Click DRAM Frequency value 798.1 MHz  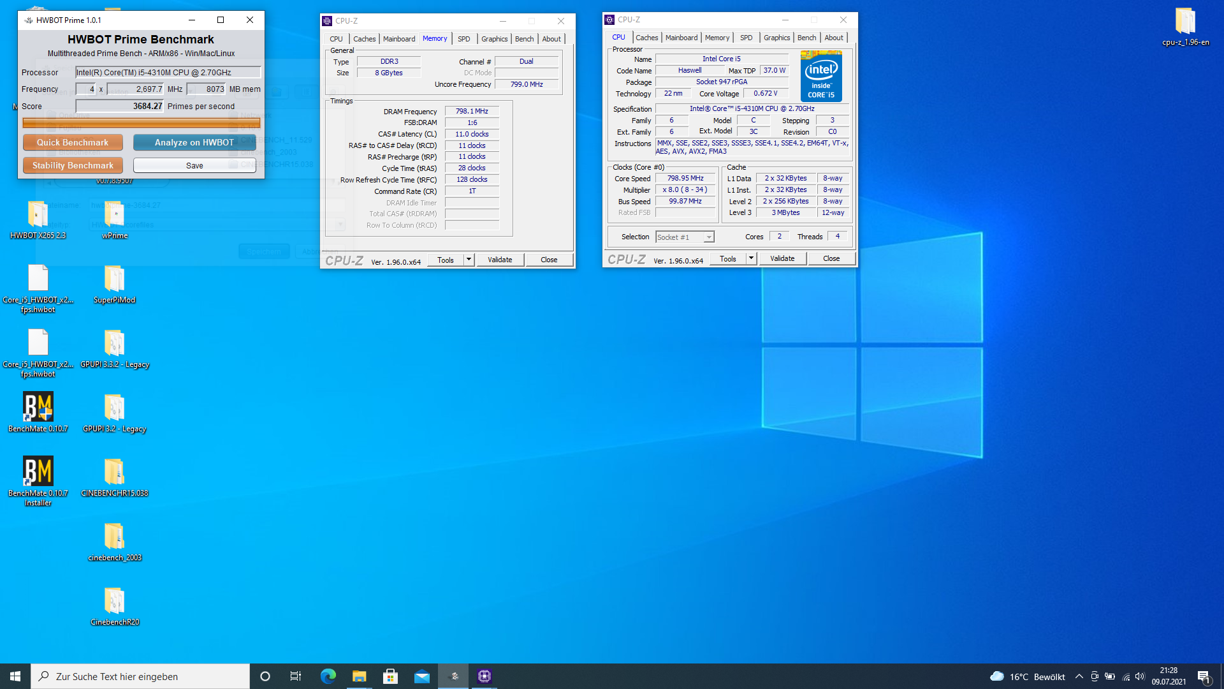pyautogui.click(x=472, y=111)
